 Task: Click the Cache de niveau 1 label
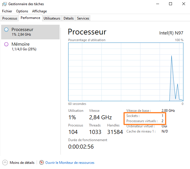141,131
